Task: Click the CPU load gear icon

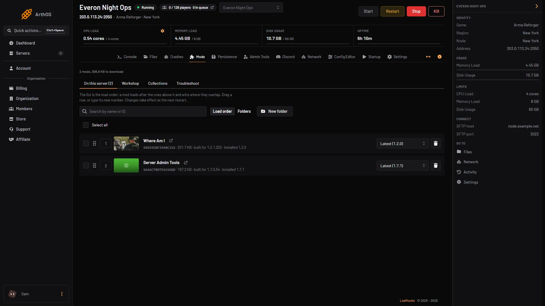Action: [x=162, y=31]
